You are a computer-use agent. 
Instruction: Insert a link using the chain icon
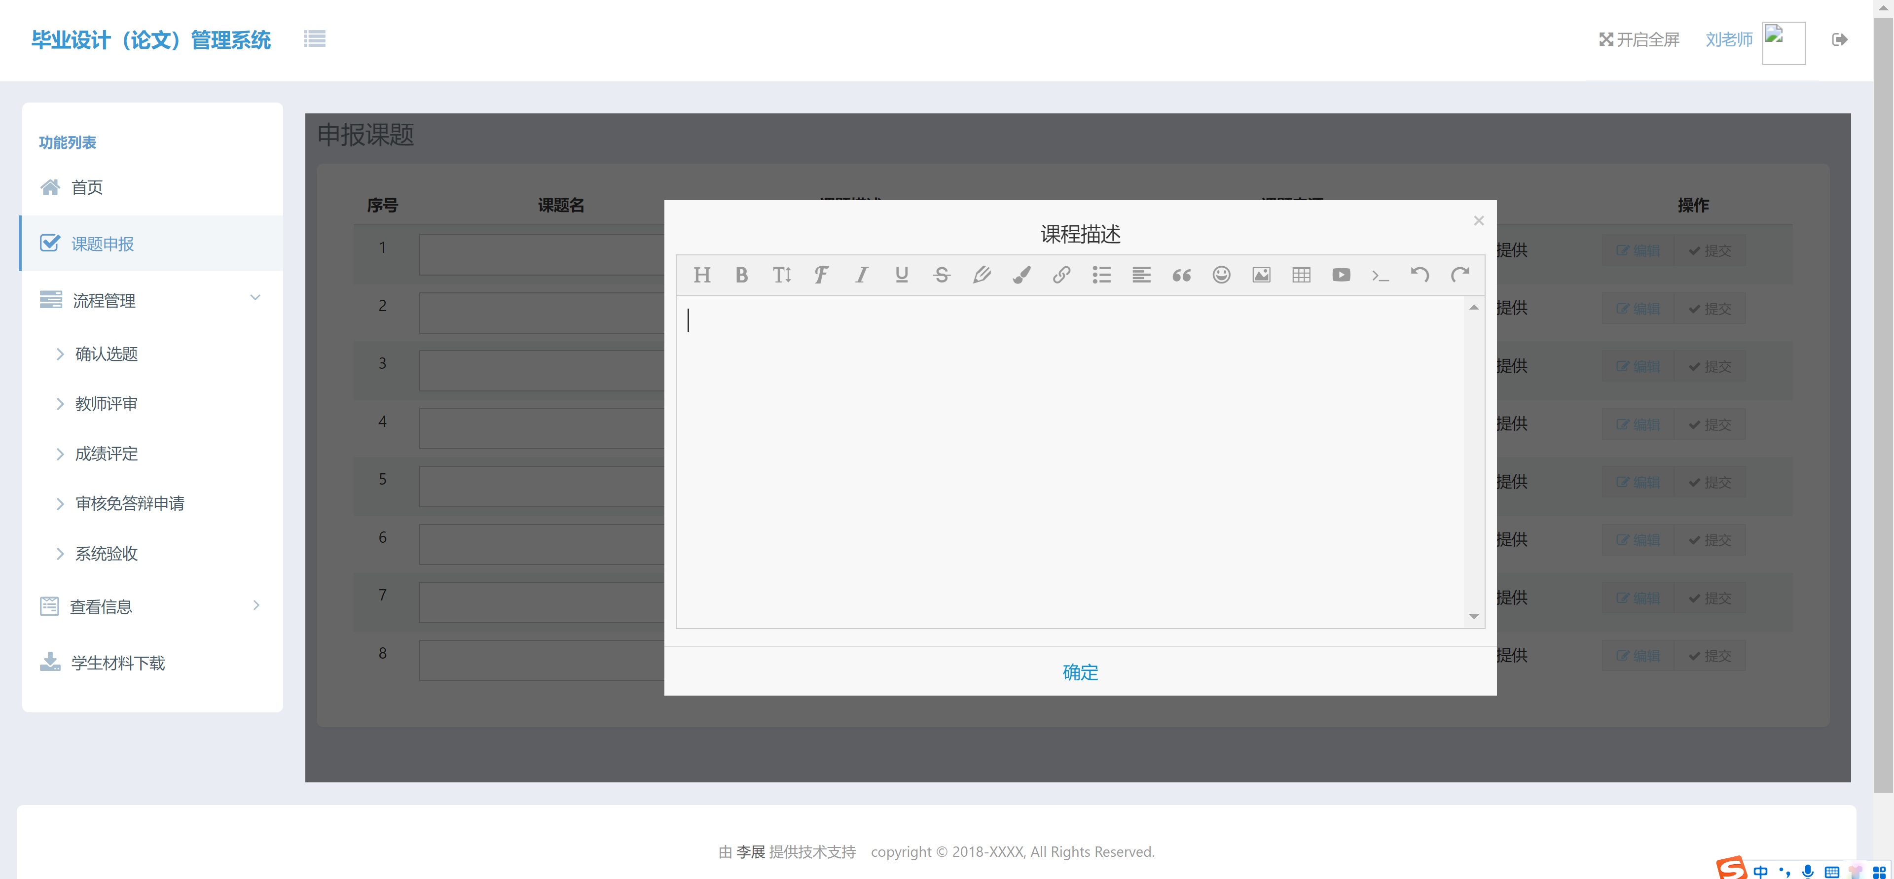point(1061,275)
